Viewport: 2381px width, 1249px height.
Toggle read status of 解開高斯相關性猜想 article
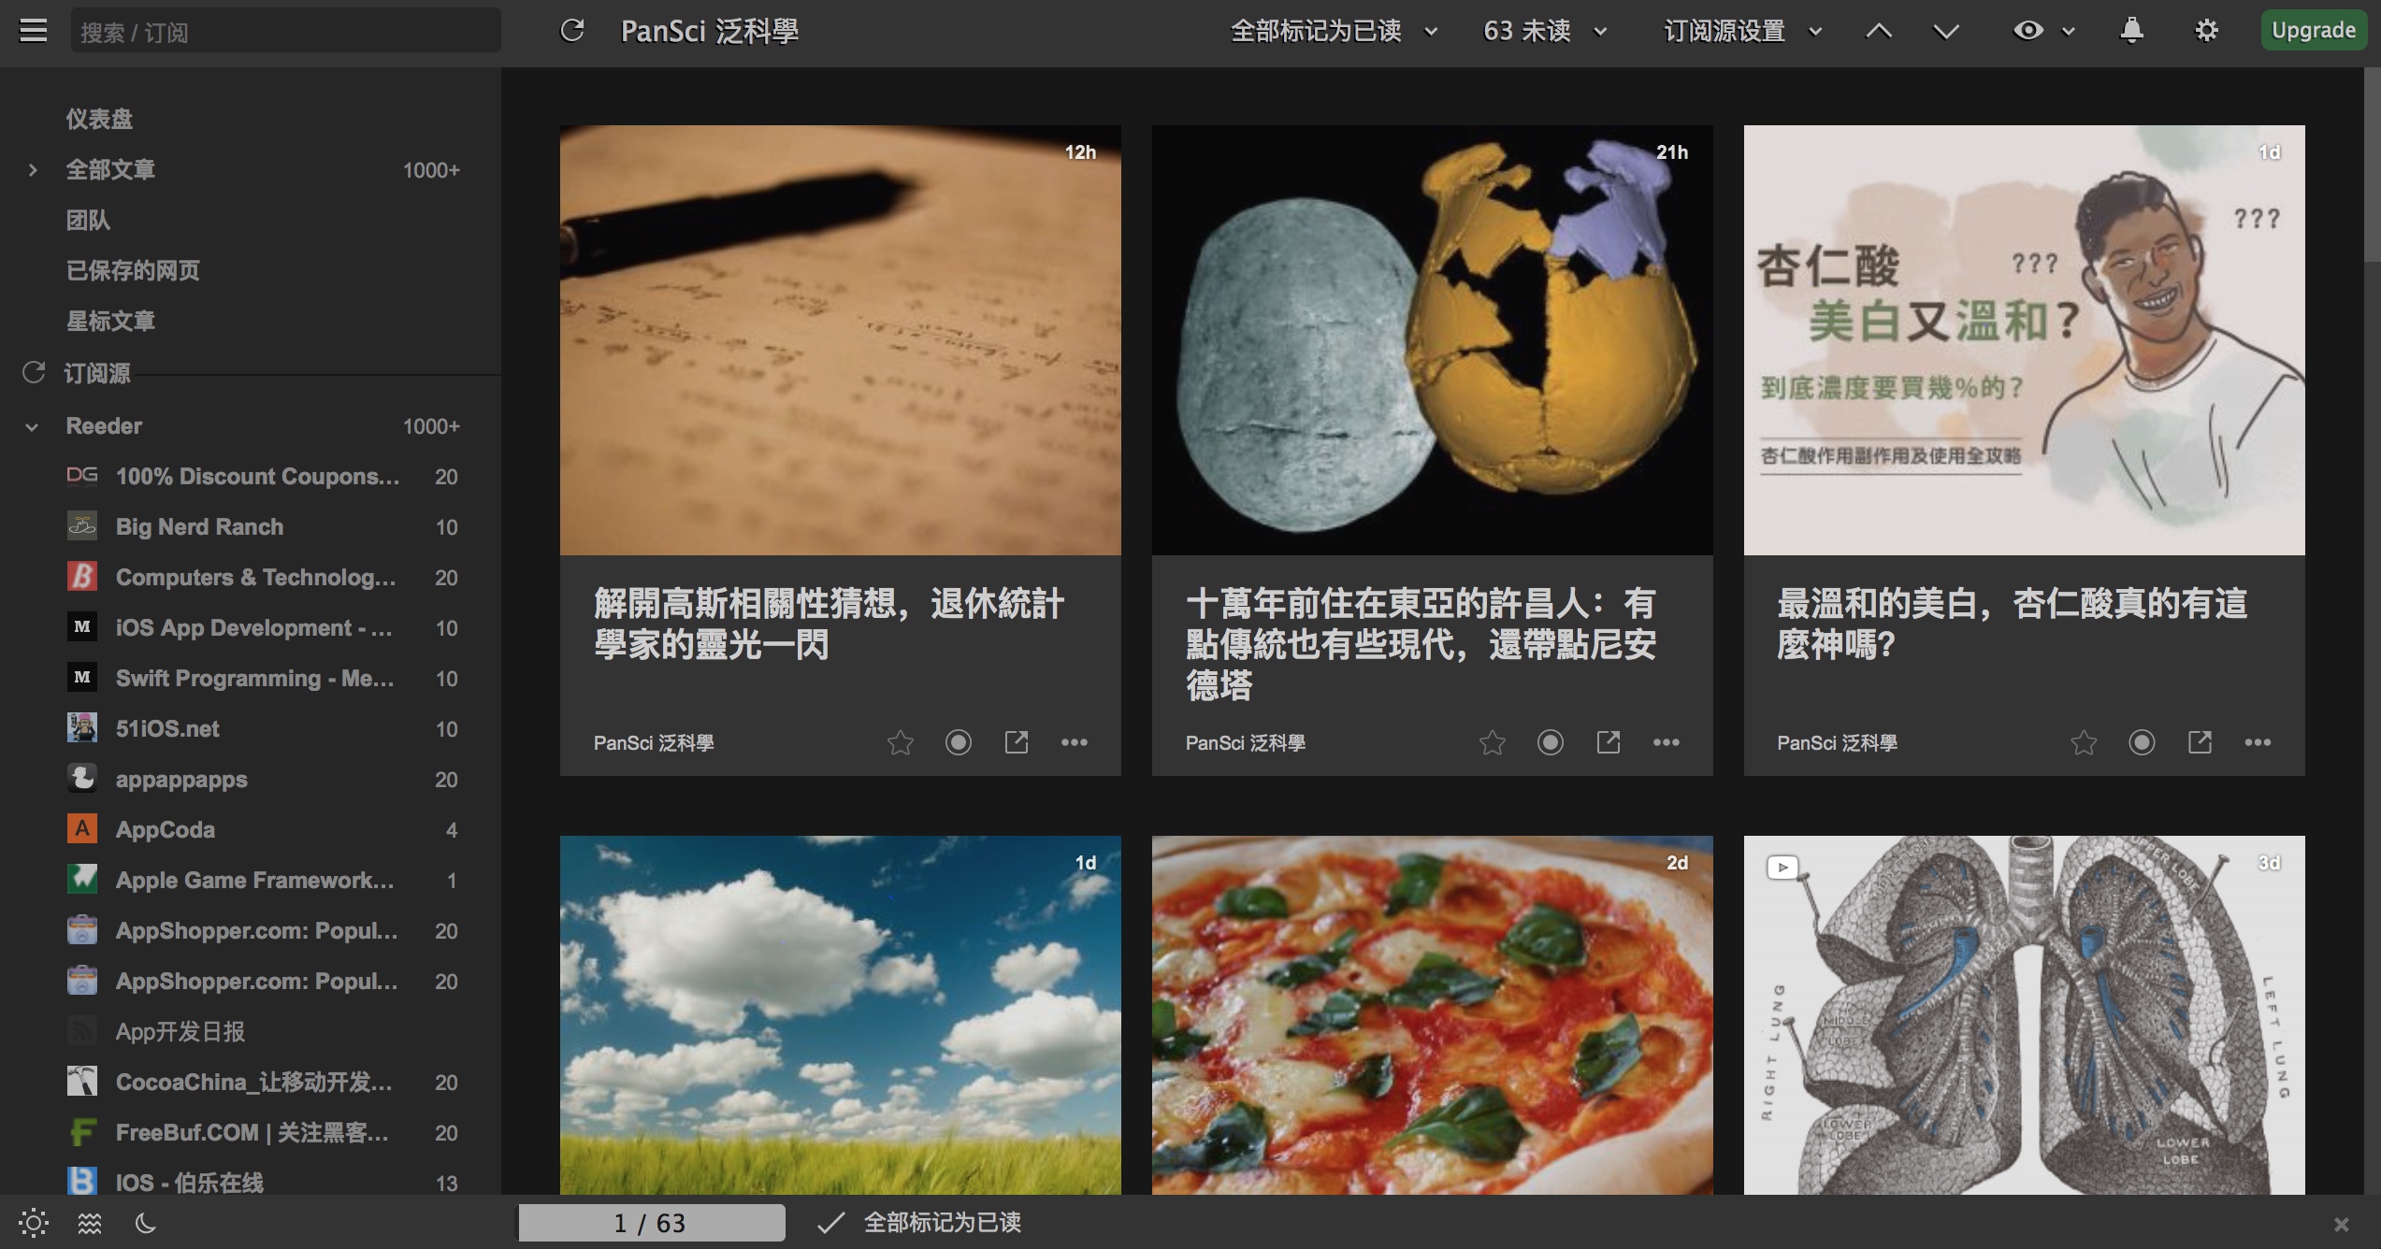[959, 742]
